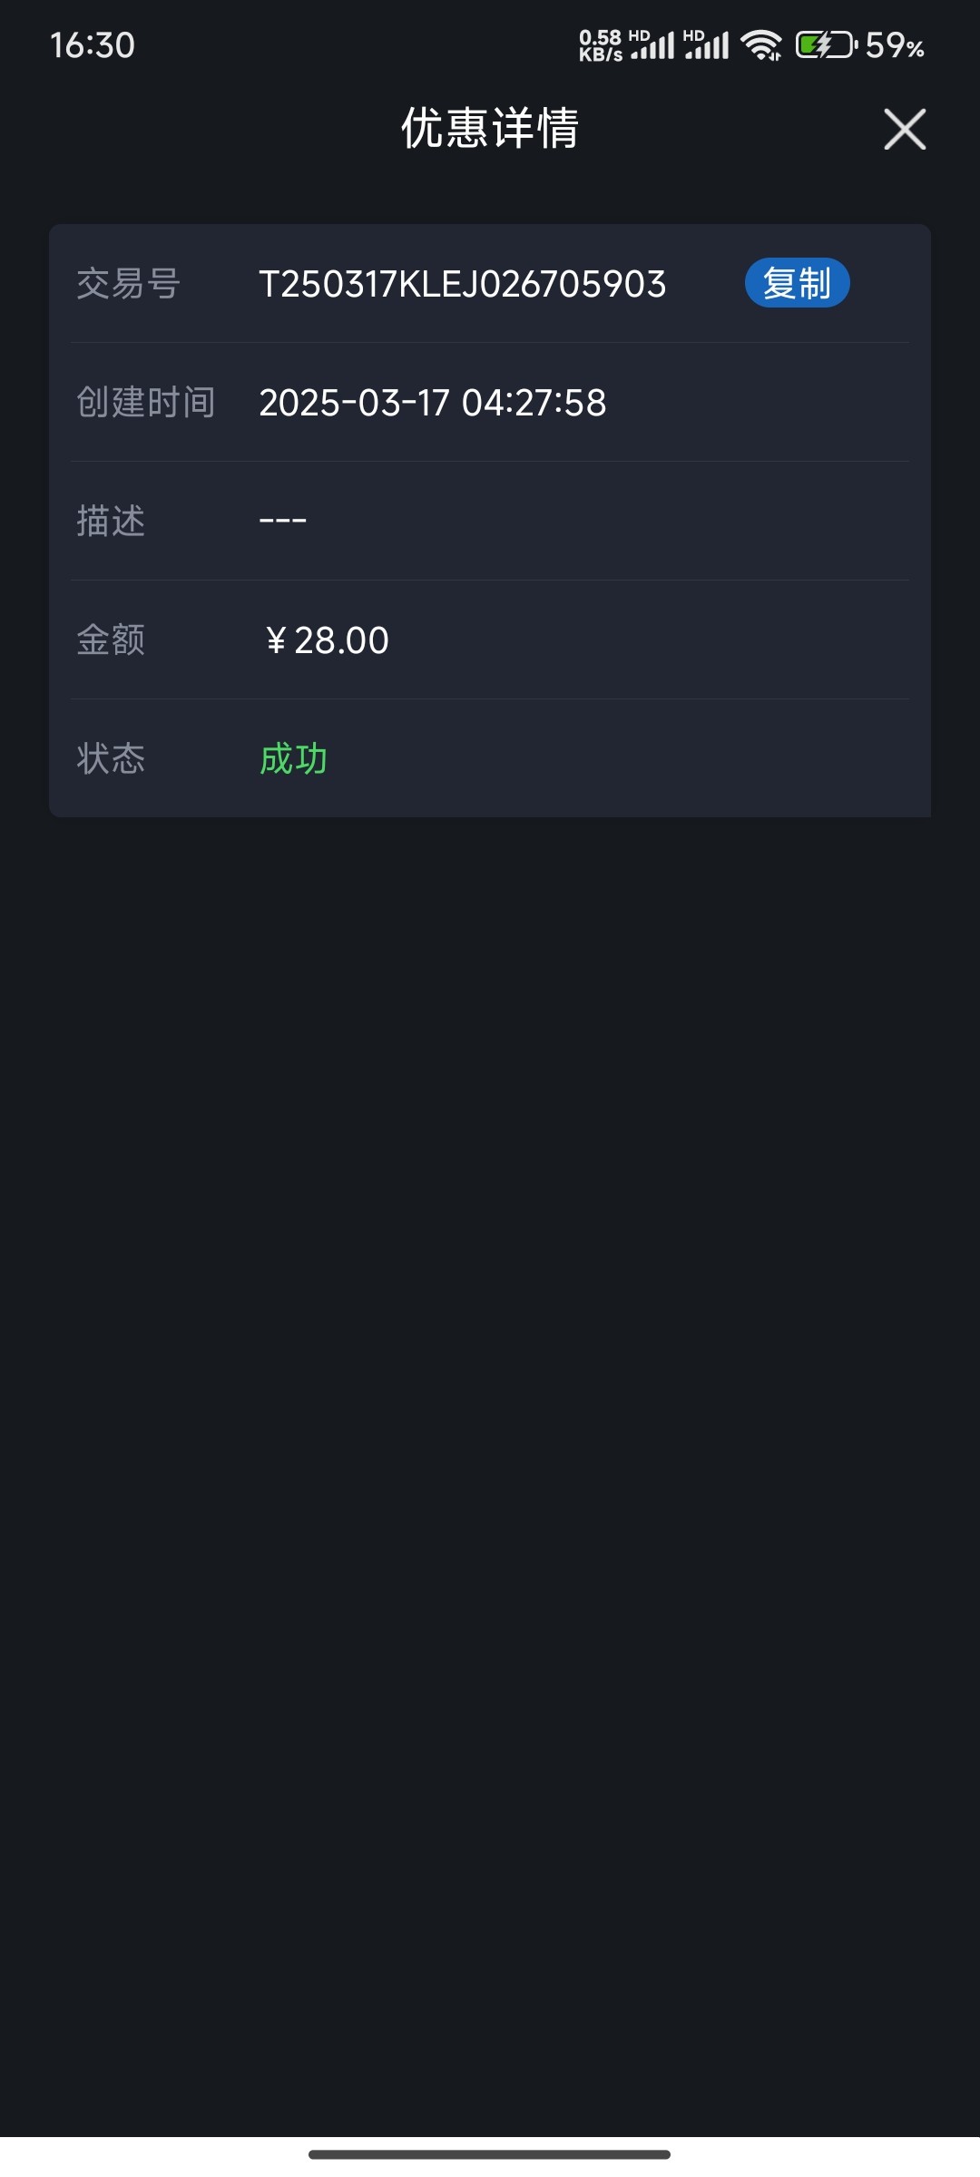Tap the charging battery icon
This screenshot has width=980, height=2177.
click(826, 44)
